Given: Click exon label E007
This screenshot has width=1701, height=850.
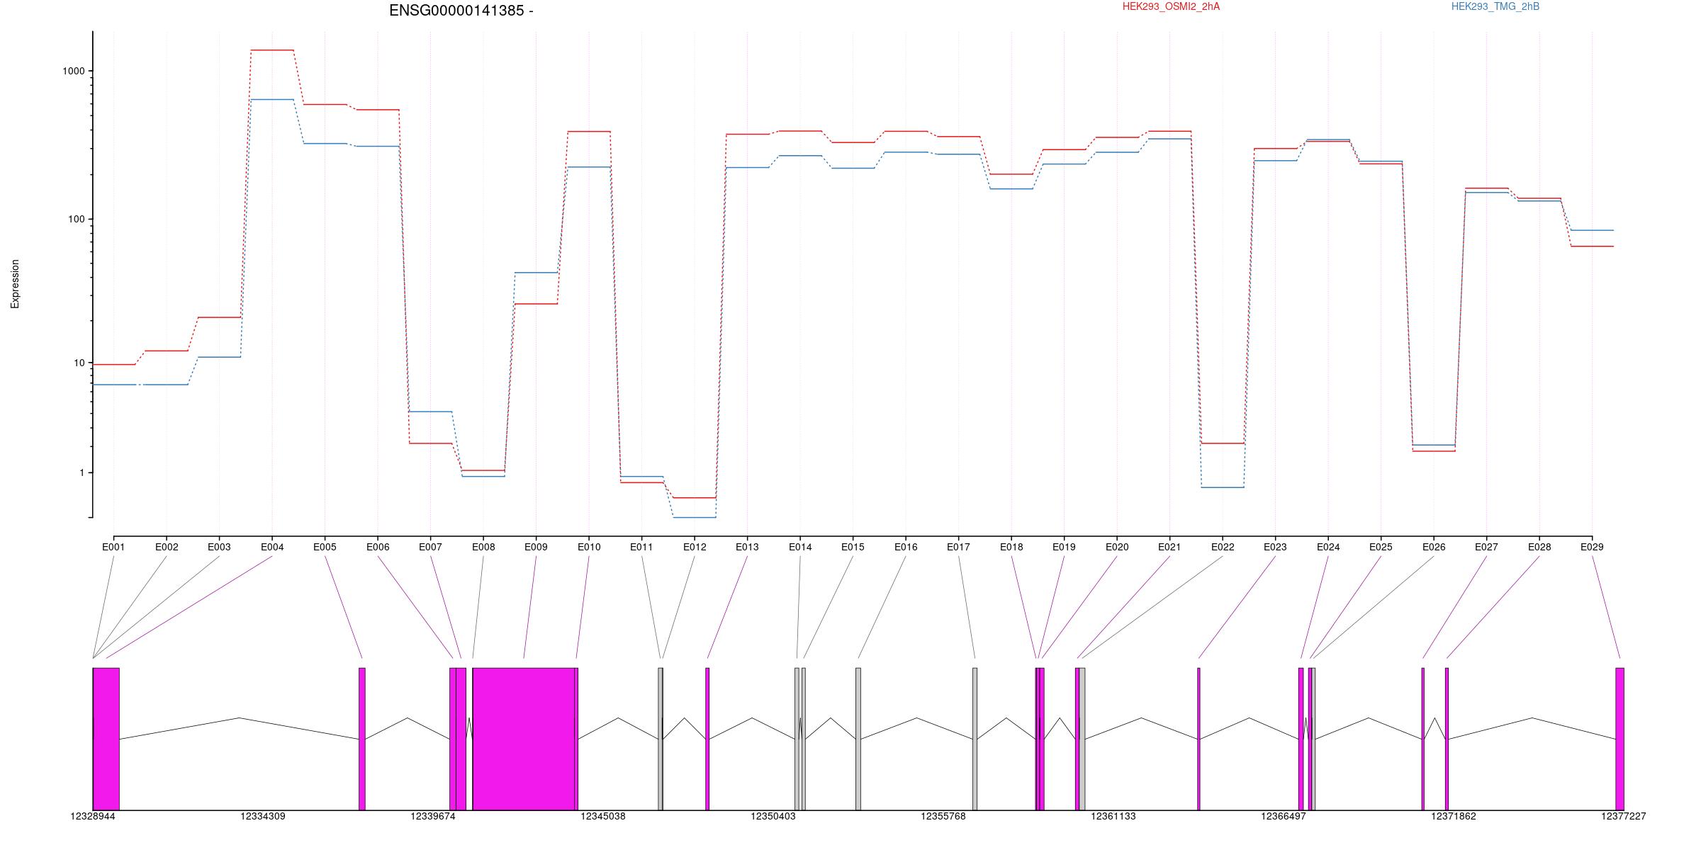Looking at the screenshot, I should [x=430, y=547].
